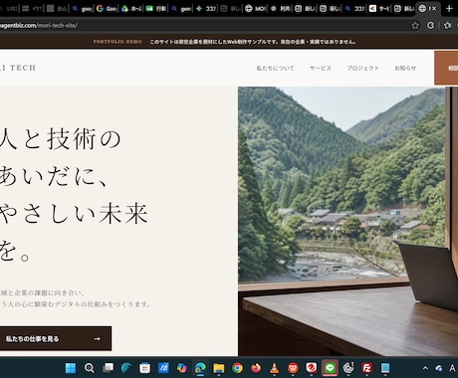Click the circular arrow icon in address bar toolbar
Viewport: 458px width, 378px height.
[x=431, y=25]
